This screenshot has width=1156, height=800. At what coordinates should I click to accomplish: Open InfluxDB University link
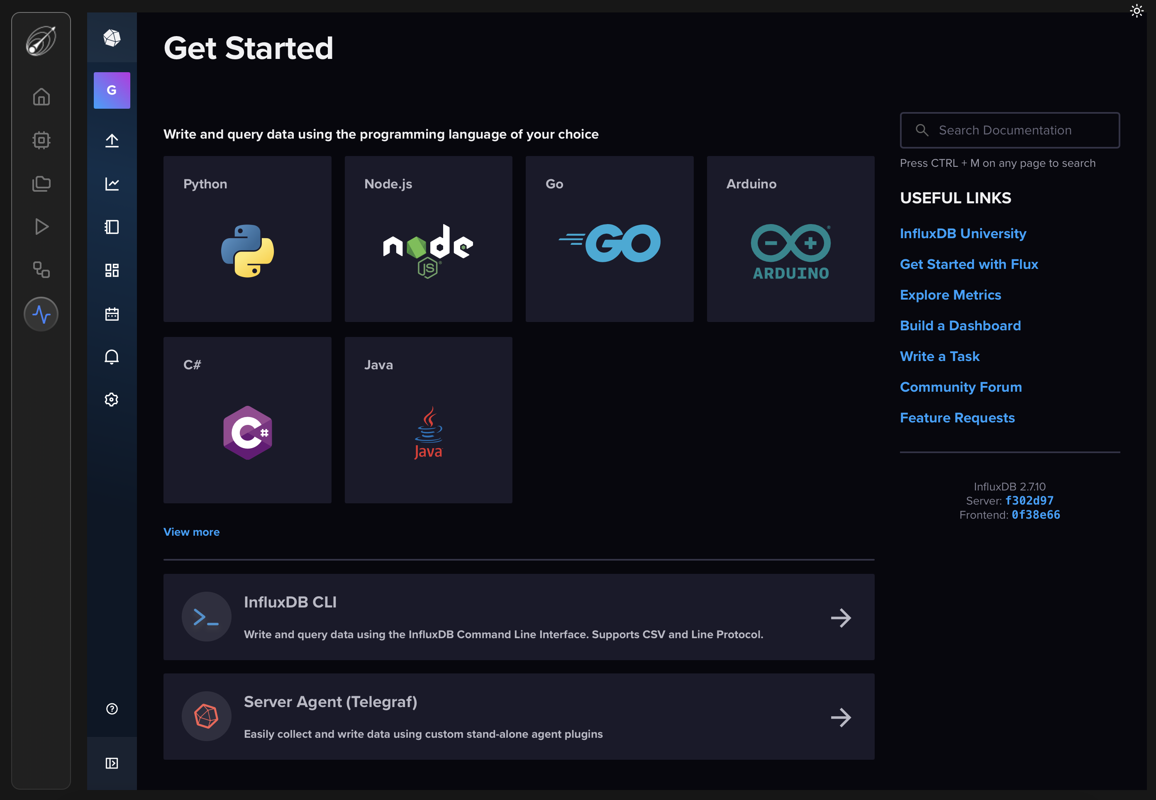963,234
